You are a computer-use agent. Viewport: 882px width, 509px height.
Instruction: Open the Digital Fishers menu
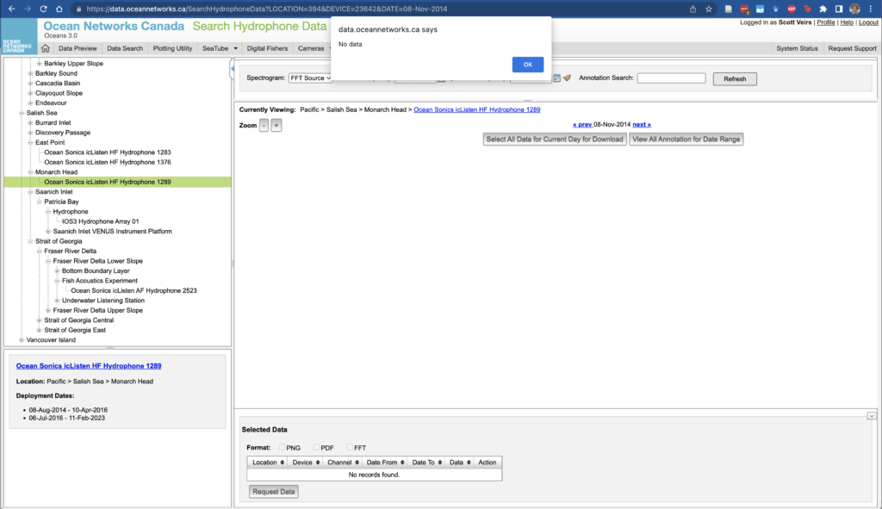[267, 48]
